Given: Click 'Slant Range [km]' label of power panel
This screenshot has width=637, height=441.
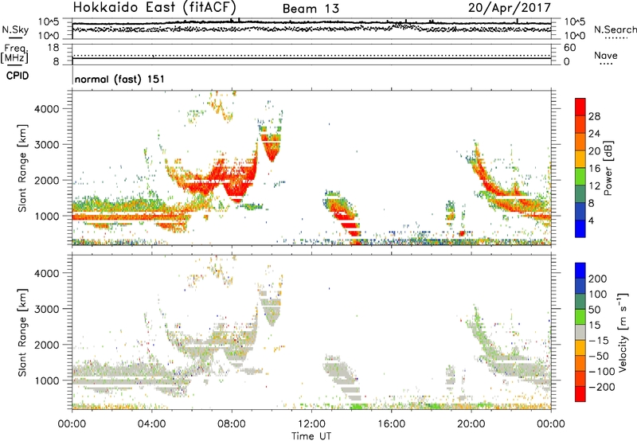Looking at the screenshot, I should (22, 168).
